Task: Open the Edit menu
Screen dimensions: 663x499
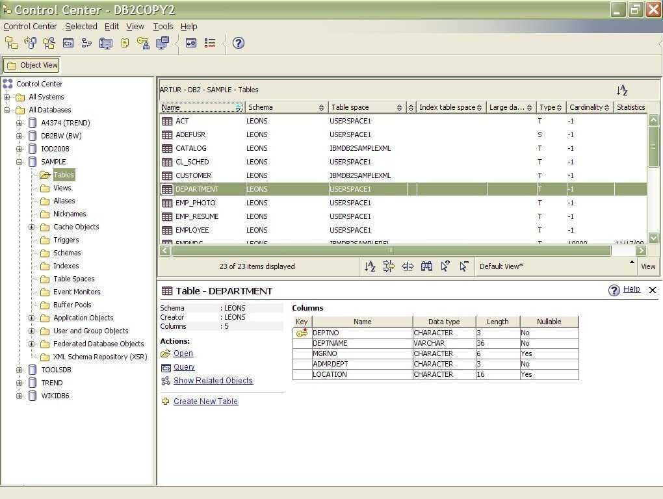Action: [112, 26]
